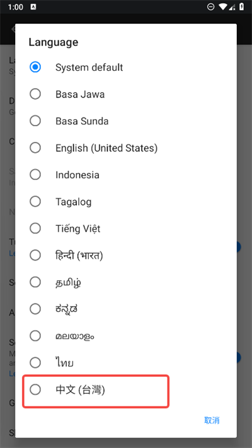
Task: Tap the 取消 cancel button
Action: 212,420
